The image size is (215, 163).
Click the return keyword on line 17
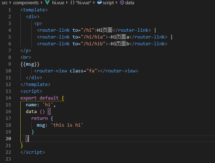40,118
